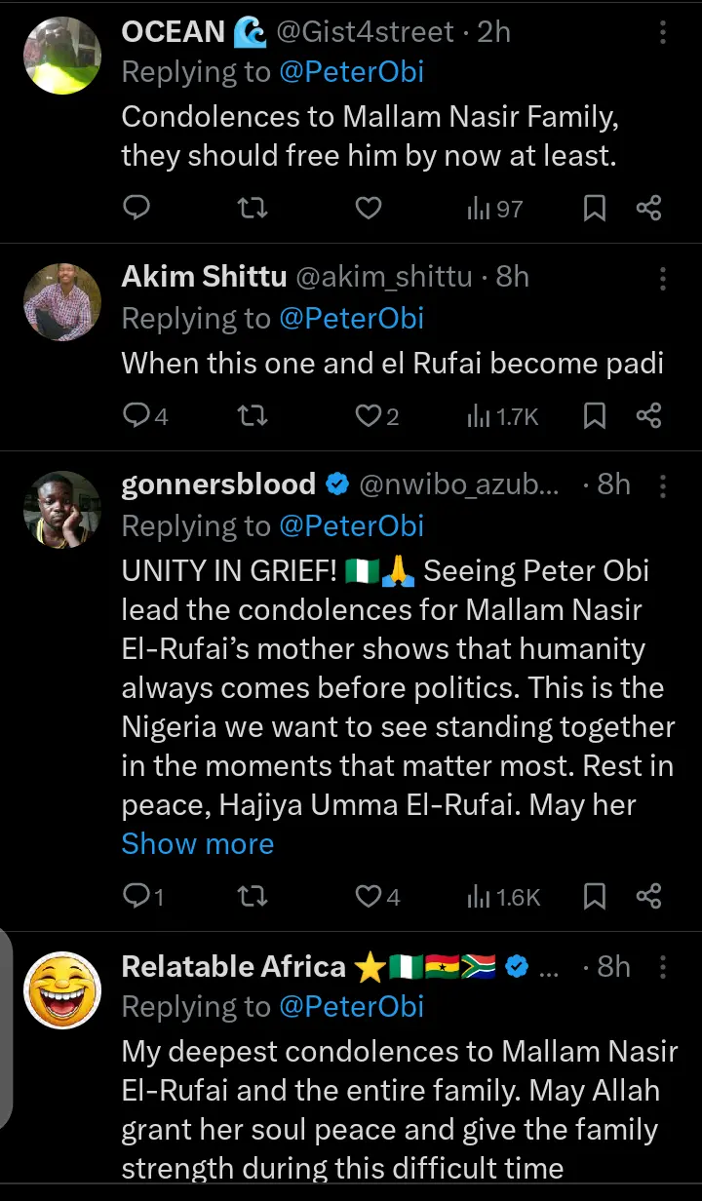Open gonnersblood's profile name
The width and height of the screenshot is (702, 1201).
218,484
